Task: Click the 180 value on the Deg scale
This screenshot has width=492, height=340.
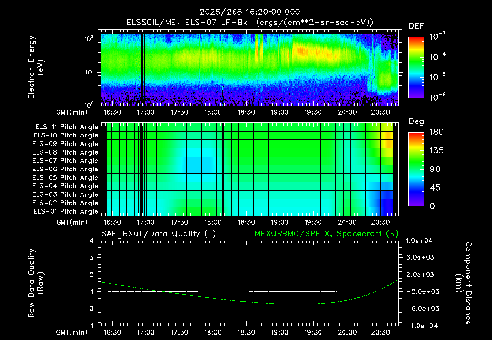Action: tap(436, 132)
